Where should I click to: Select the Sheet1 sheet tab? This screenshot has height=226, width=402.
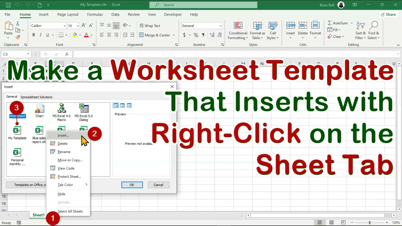(38, 215)
